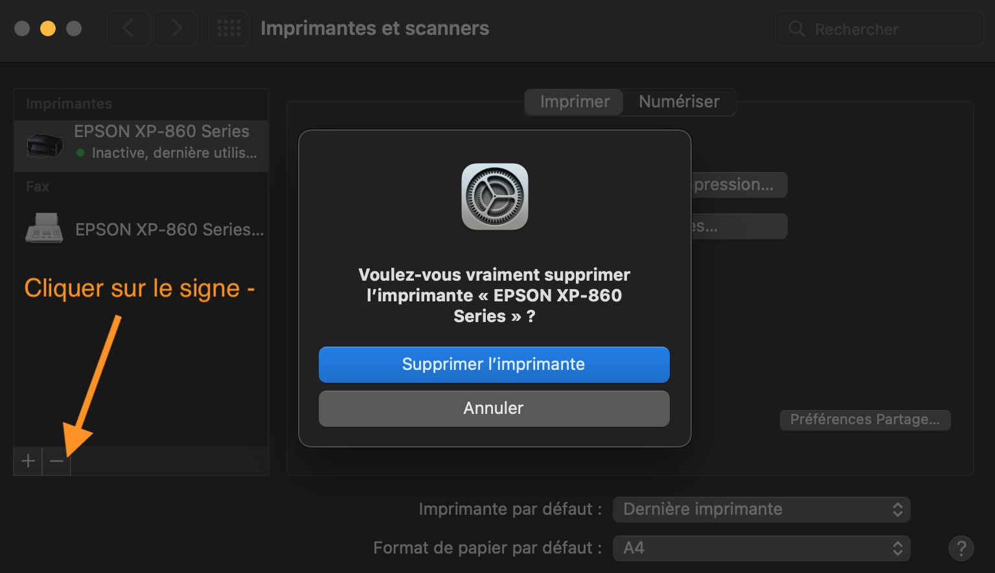Open the Imprimante par défaut dropdown
Screen dimensions: 995x573
[761, 510]
